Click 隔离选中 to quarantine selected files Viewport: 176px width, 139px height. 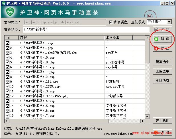[163, 62]
